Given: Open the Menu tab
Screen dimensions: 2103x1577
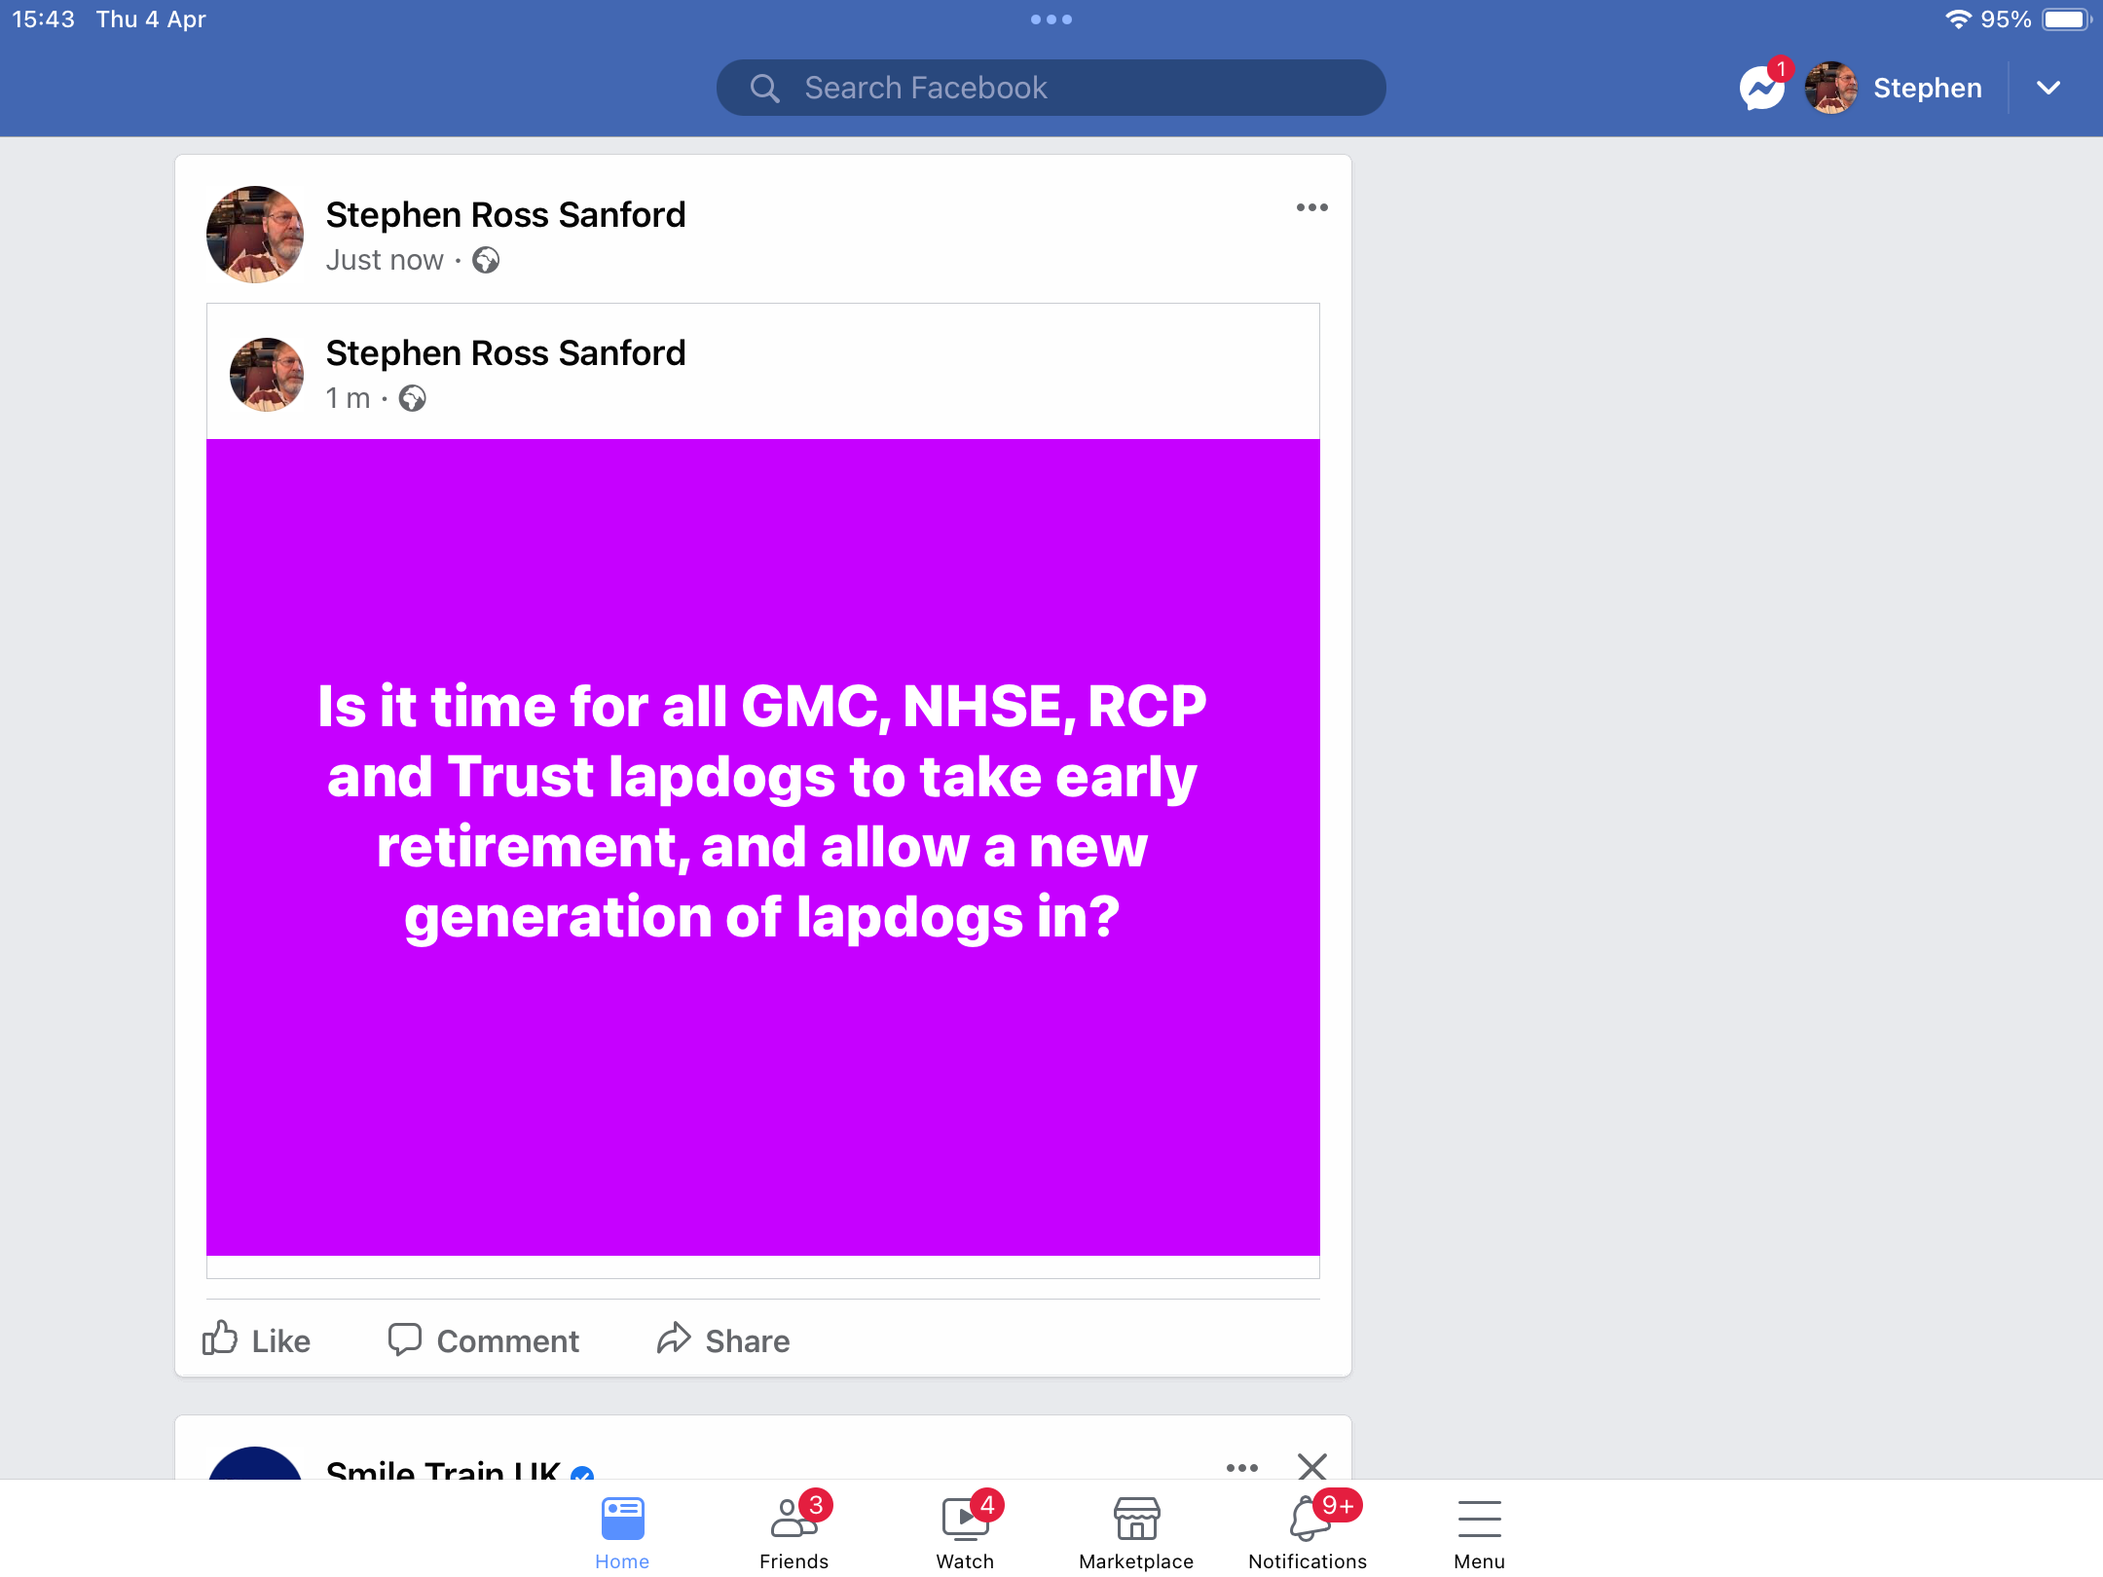Looking at the screenshot, I should coord(1479,1530).
